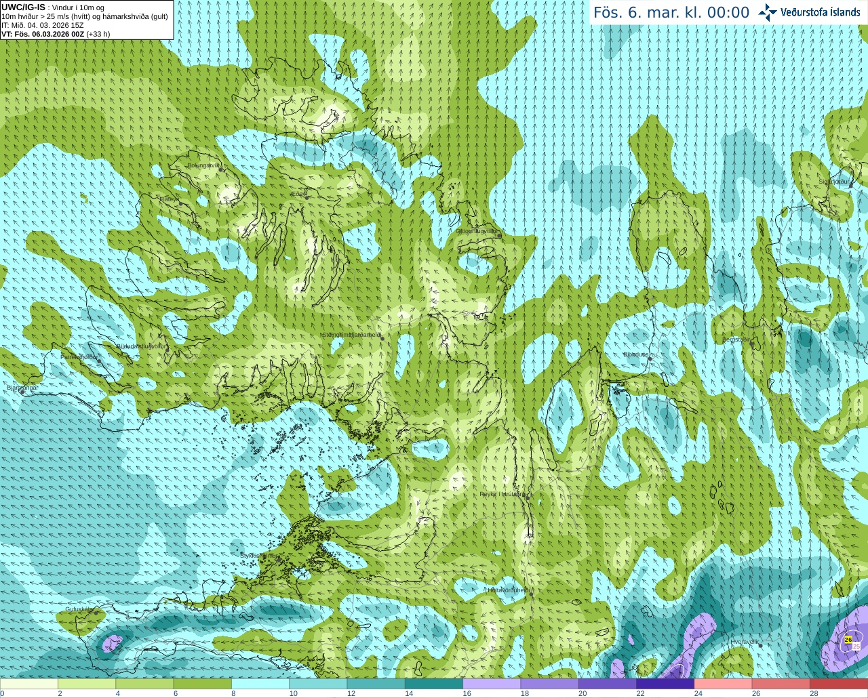This screenshot has height=698, width=868.
Task: Click the 18–20 m/s purple legend swatch
Action: pos(549,684)
